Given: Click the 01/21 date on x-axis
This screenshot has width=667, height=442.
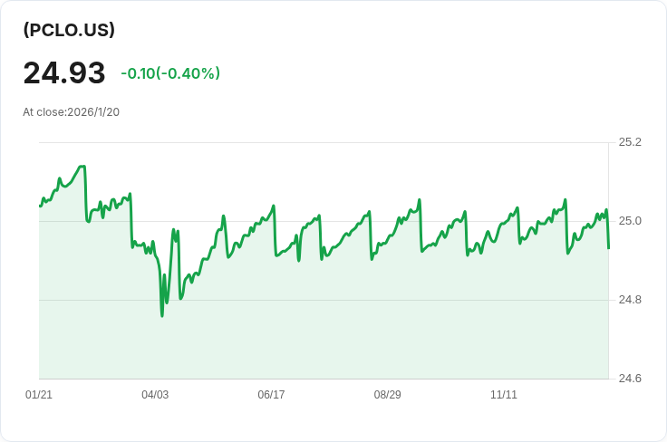Looking at the screenshot, I should [x=39, y=395].
